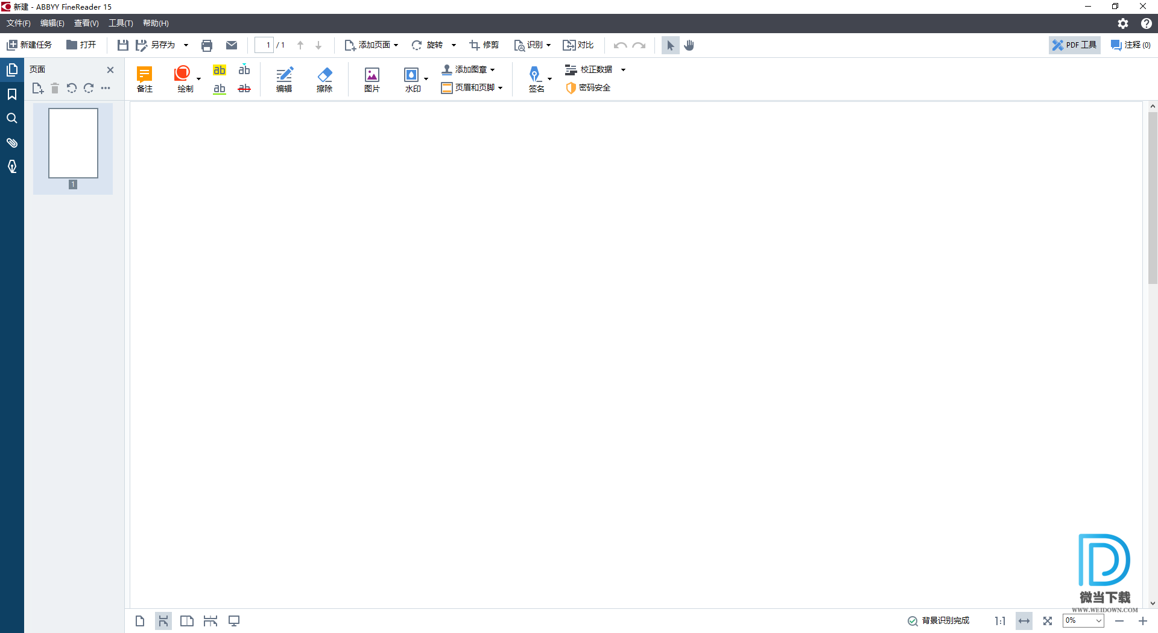Image resolution: width=1158 pixels, height=633 pixels.
Task: Open the File (文件) menu
Action: (x=19, y=24)
